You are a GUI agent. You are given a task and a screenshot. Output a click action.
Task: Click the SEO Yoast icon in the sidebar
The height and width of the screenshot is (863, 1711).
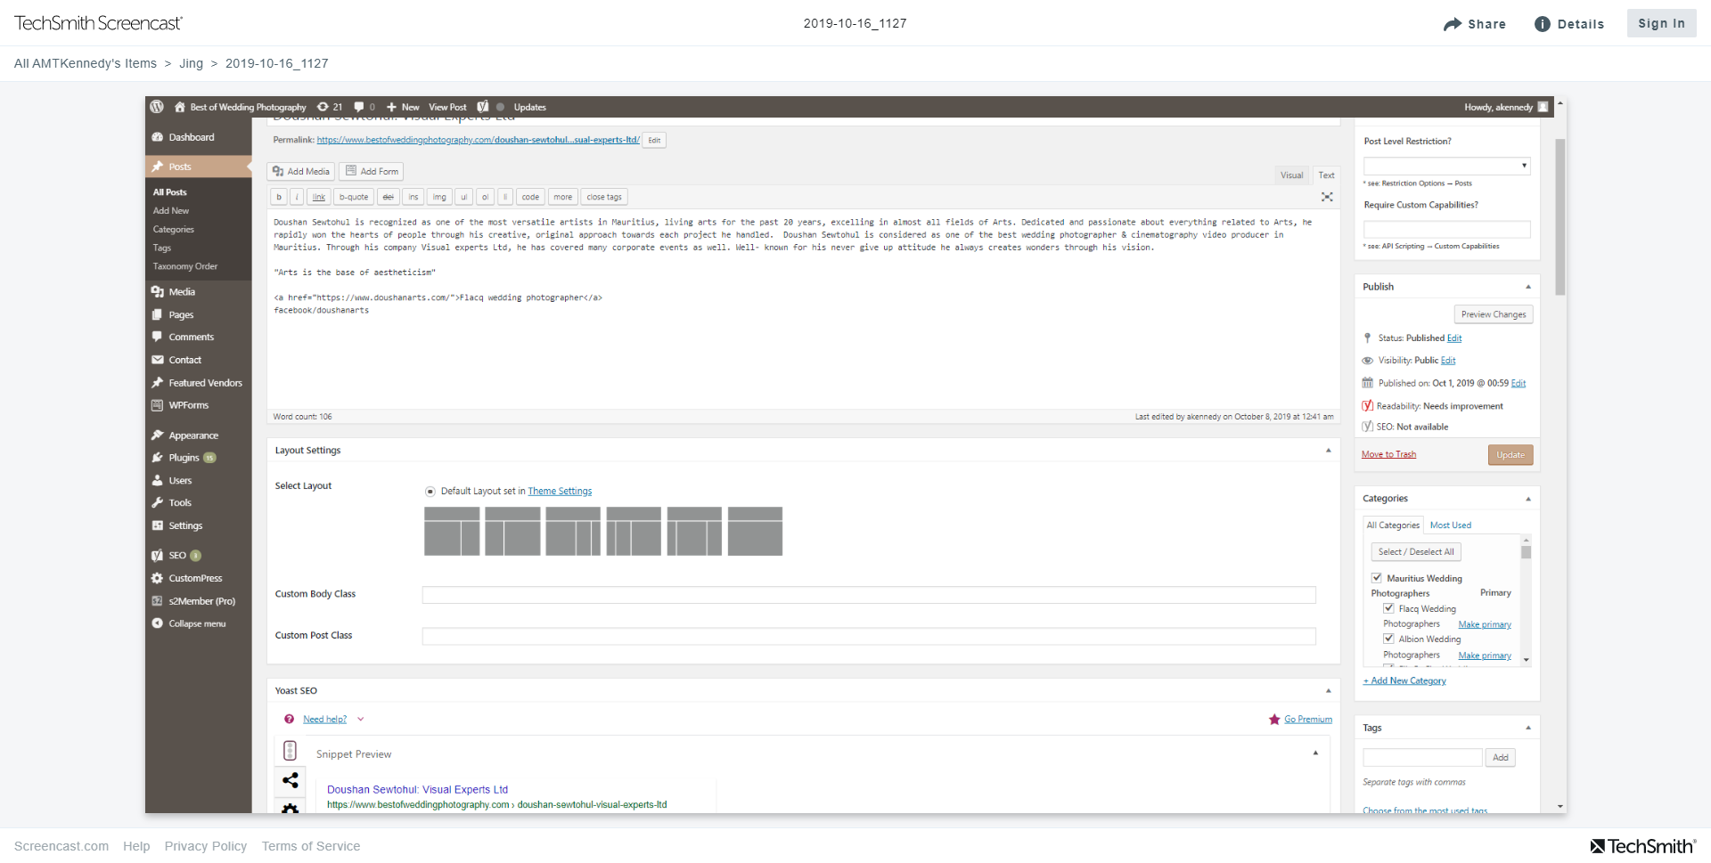click(x=158, y=556)
